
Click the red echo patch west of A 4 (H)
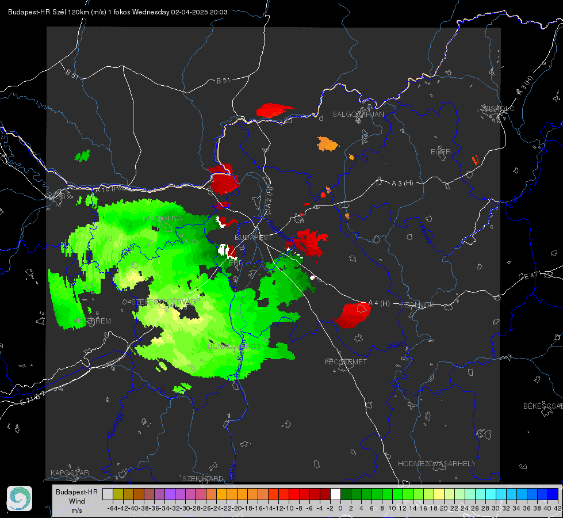353,315
